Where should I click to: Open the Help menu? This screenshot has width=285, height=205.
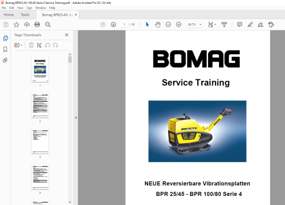point(52,8)
